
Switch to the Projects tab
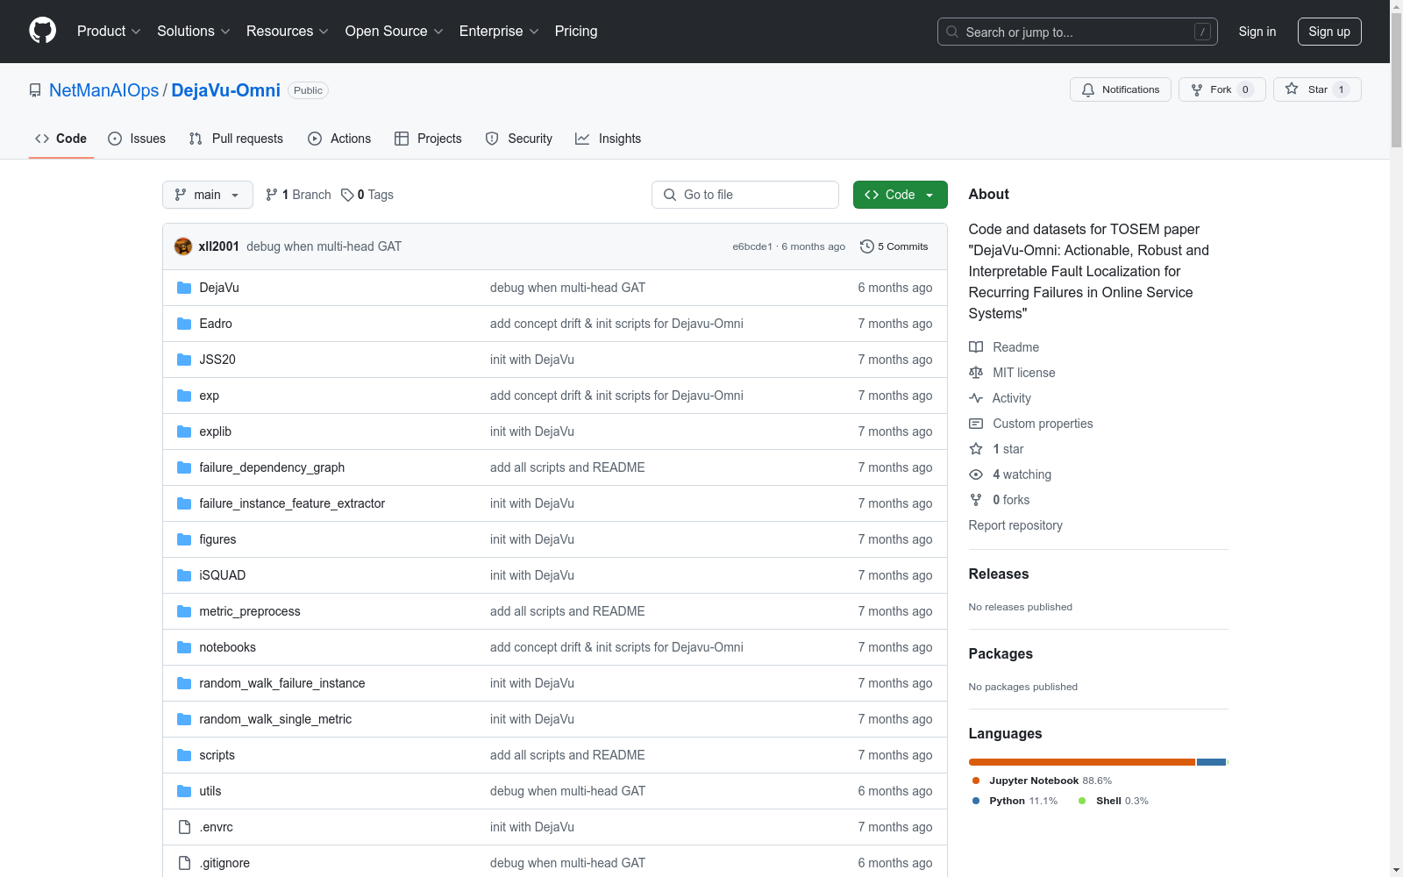coord(428,139)
